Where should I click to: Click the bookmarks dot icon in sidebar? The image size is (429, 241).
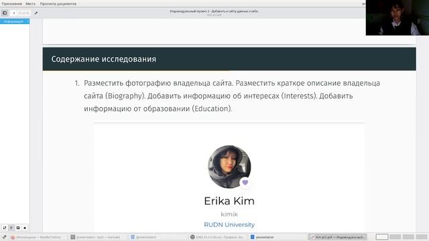(x=25, y=228)
